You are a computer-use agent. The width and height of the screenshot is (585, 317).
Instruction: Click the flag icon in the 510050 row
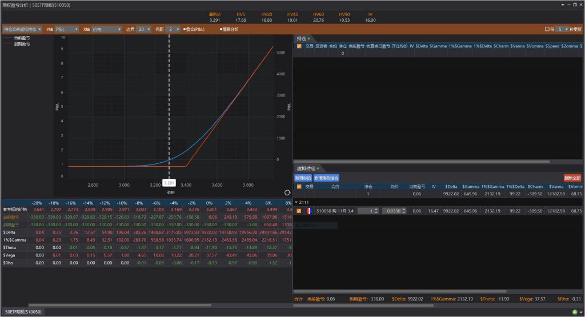309,211
